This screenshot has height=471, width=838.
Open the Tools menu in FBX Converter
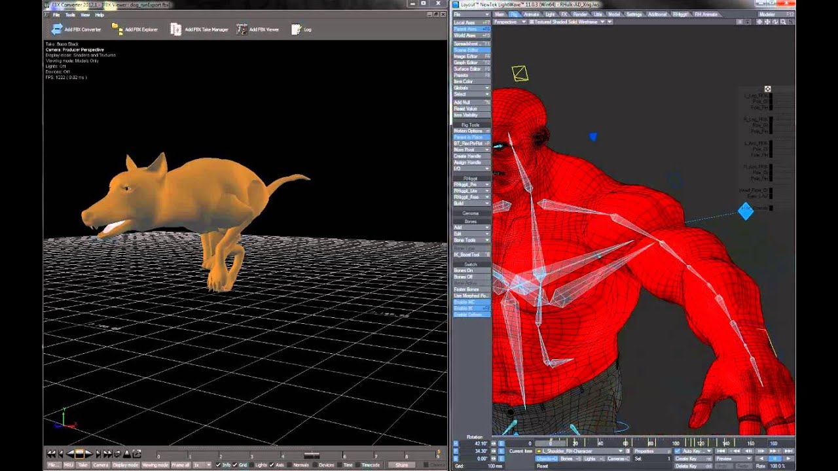tap(70, 14)
